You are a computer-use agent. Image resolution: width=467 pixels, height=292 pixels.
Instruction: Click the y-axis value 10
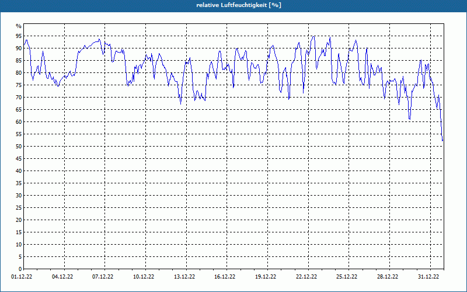click(x=19, y=245)
